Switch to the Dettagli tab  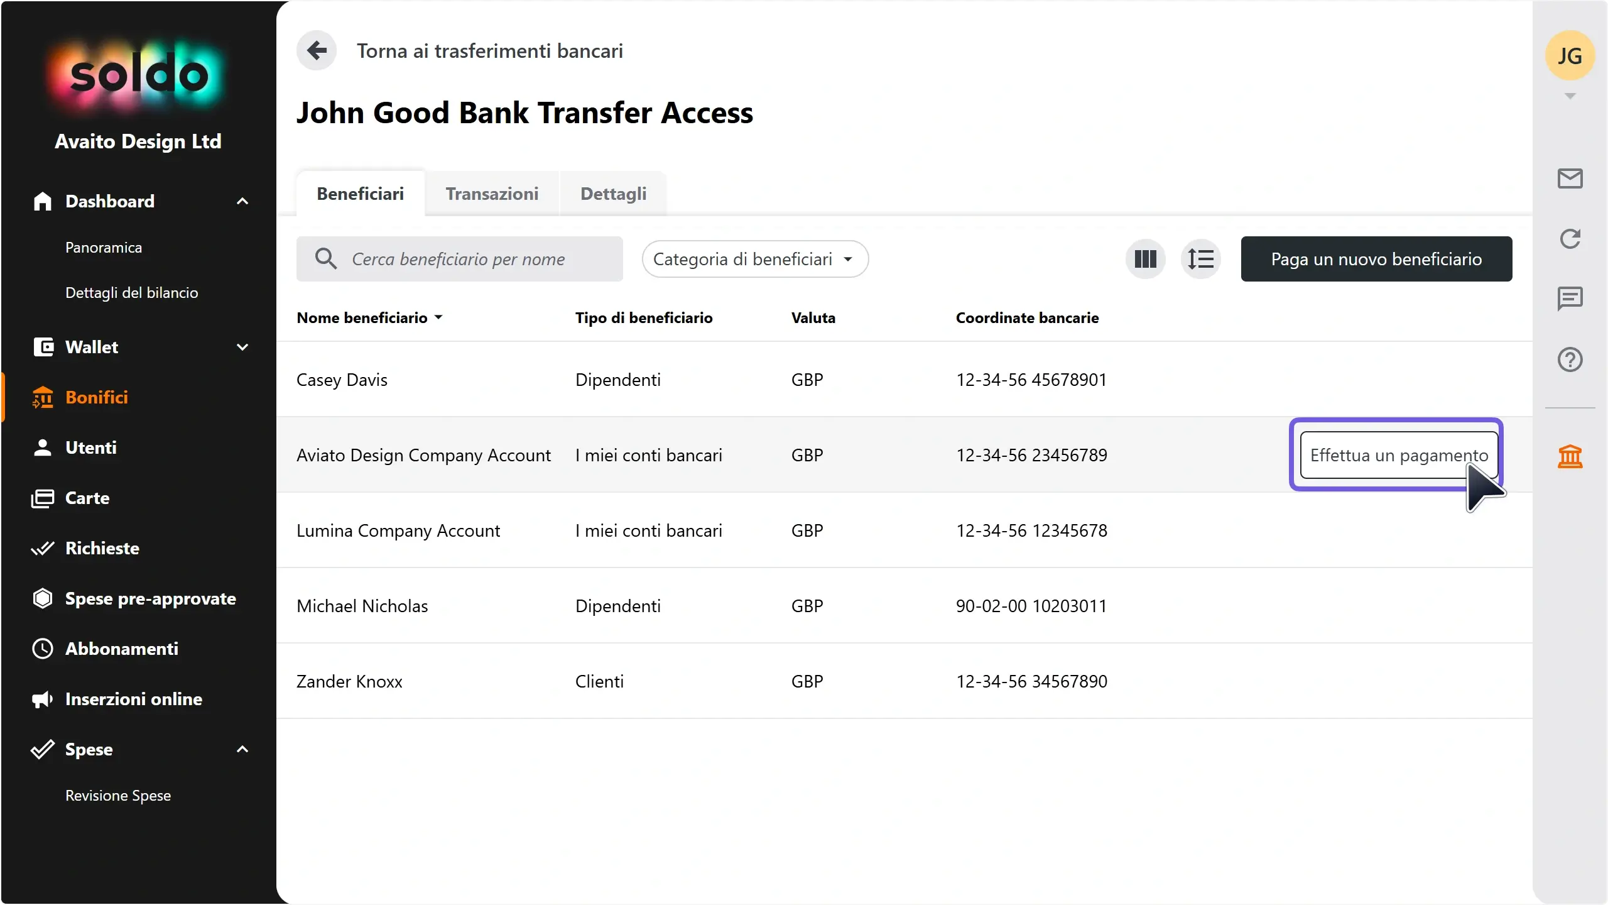point(613,194)
